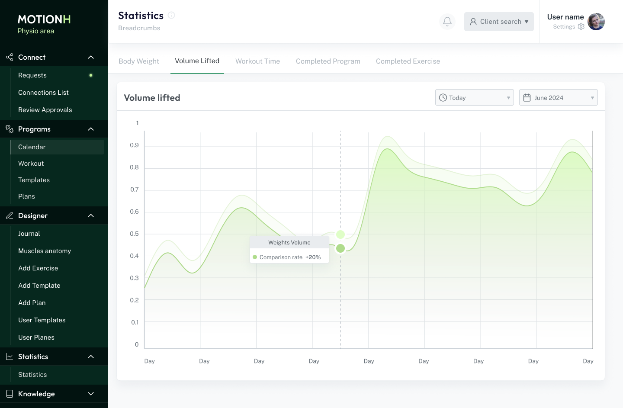
Task: Open the June 2024 date dropdown
Action: coord(558,98)
